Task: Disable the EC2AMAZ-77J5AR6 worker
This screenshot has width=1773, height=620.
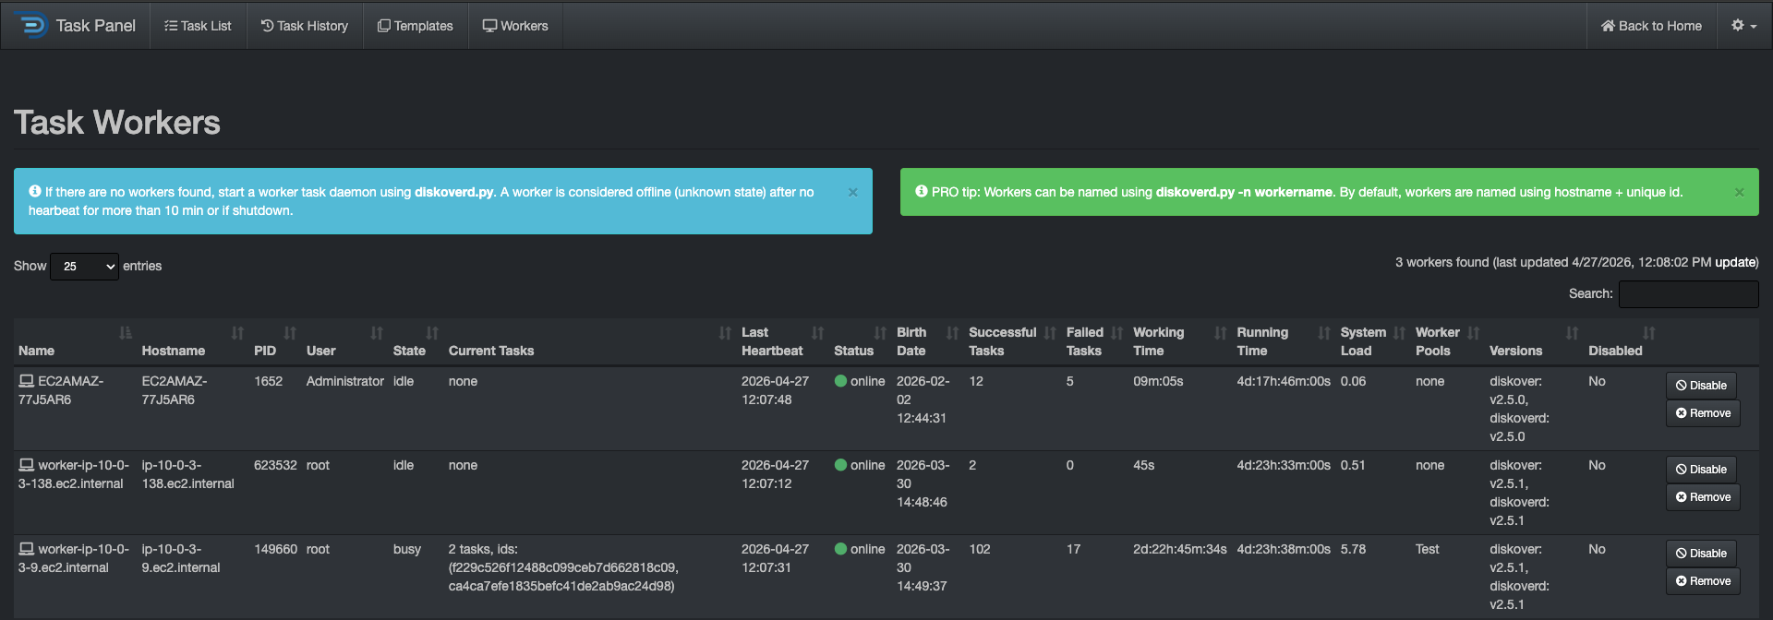Action: tap(1701, 385)
